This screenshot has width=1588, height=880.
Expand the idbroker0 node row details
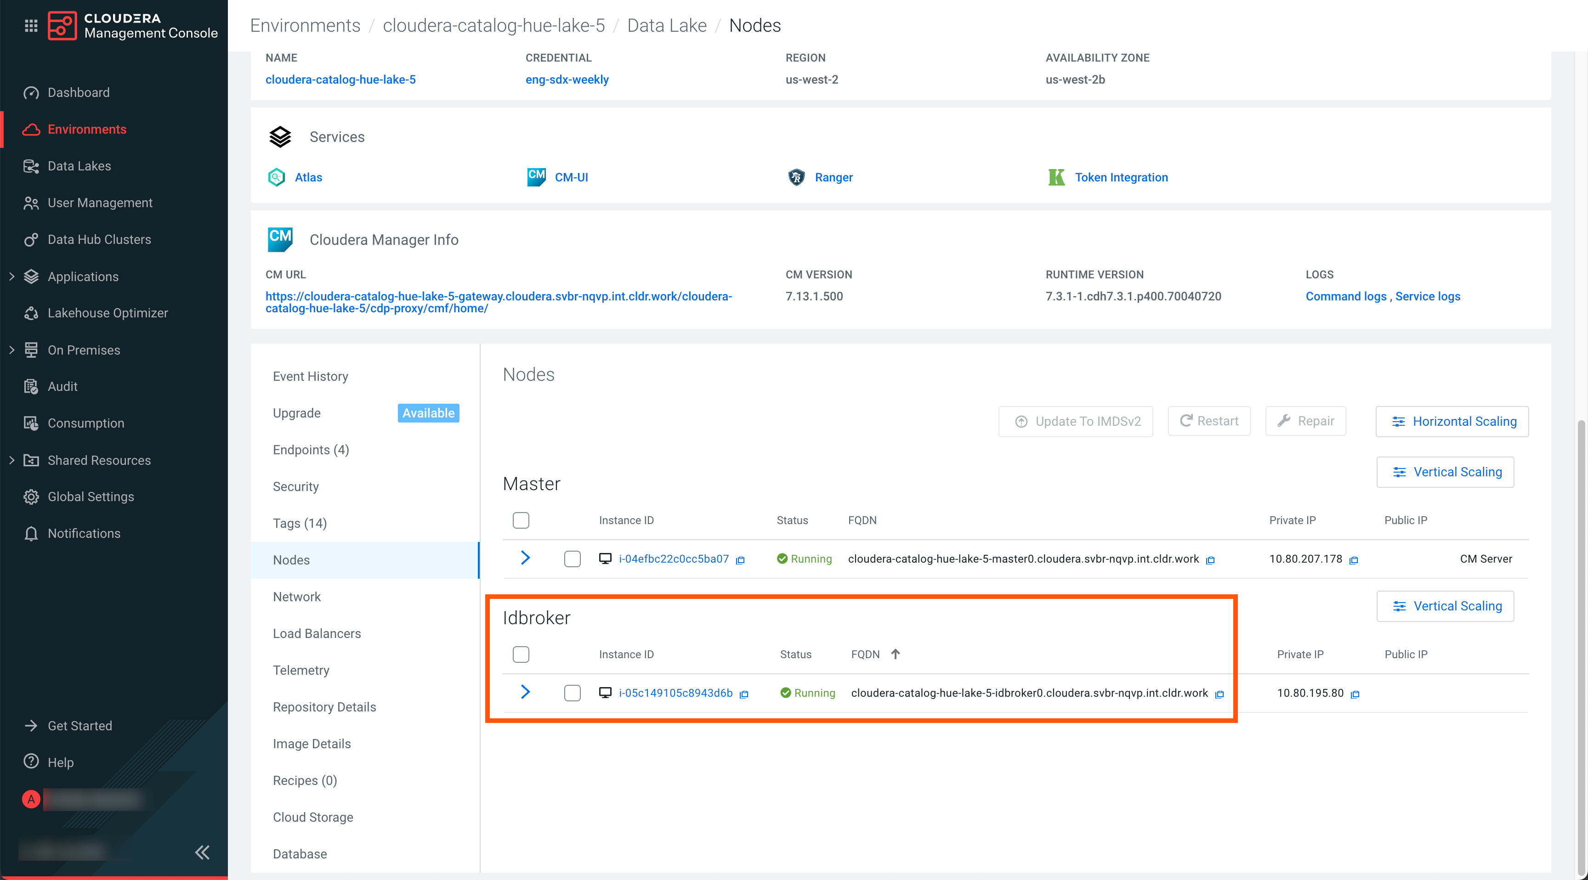525,691
